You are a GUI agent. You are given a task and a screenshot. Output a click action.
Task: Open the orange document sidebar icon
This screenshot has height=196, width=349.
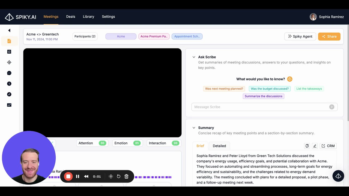(x=9, y=41)
